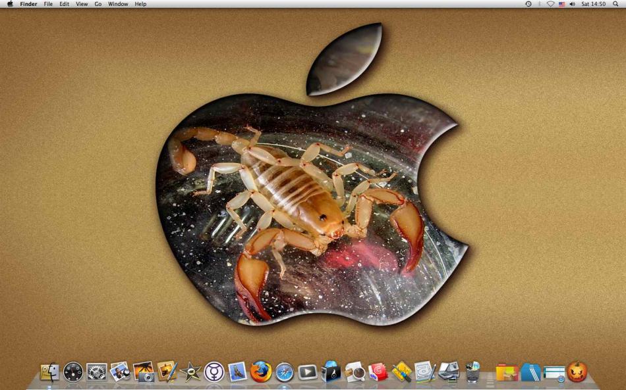
Task: Open System Preferences gear icon
Action: pyautogui.click(x=97, y=372)
